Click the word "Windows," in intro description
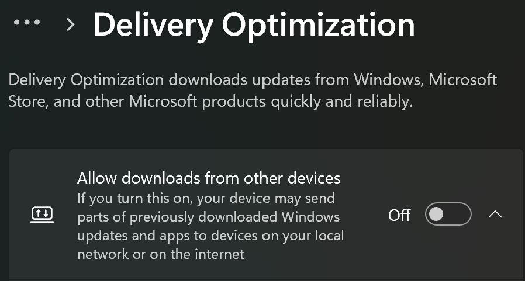The width and height of the screenshot is (525, 281). (386, 79)
